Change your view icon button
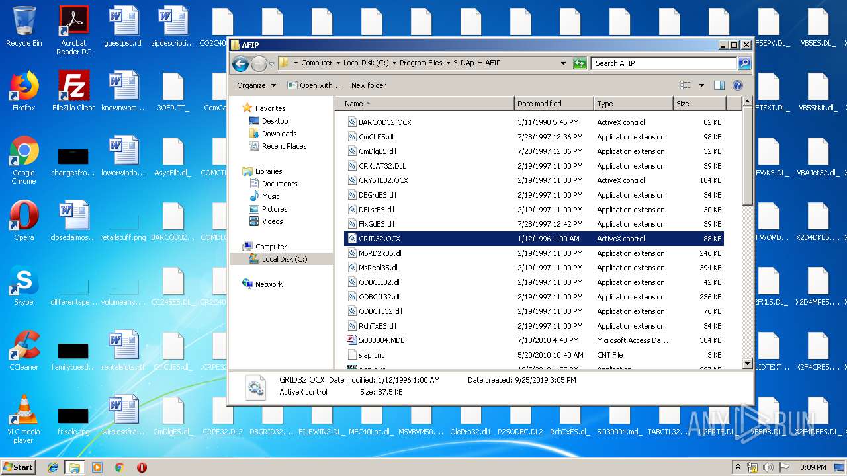Viewport: 847px width, 476px height. pyautogui.click(x=686, y=85)
